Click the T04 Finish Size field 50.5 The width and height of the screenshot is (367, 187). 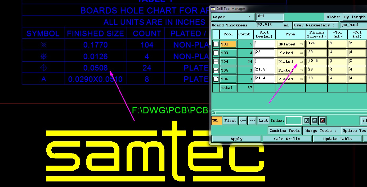coord(316,62)
